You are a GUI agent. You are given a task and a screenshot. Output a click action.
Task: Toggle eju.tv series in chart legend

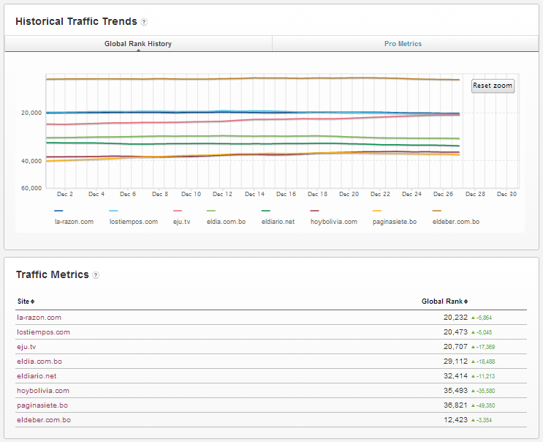click(181, 221)
